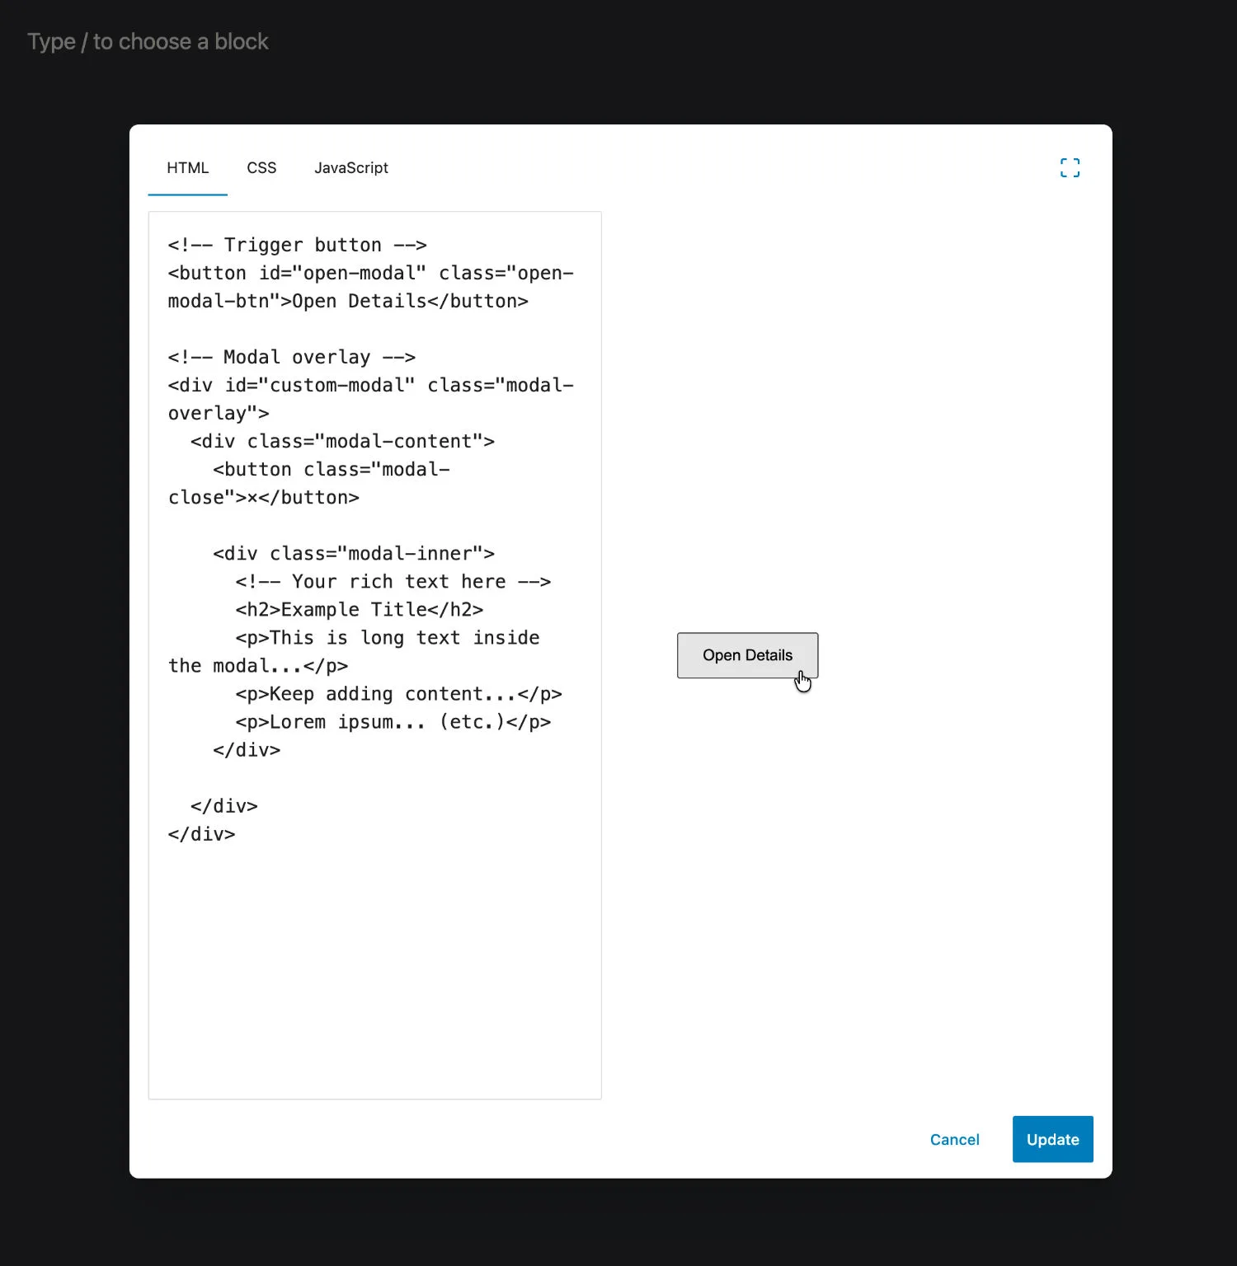Image resolution: width=1237 pixels, height=1266 pixels.
Task: Click the block placeholder reading Type to choose
Action: pos(148,40)
